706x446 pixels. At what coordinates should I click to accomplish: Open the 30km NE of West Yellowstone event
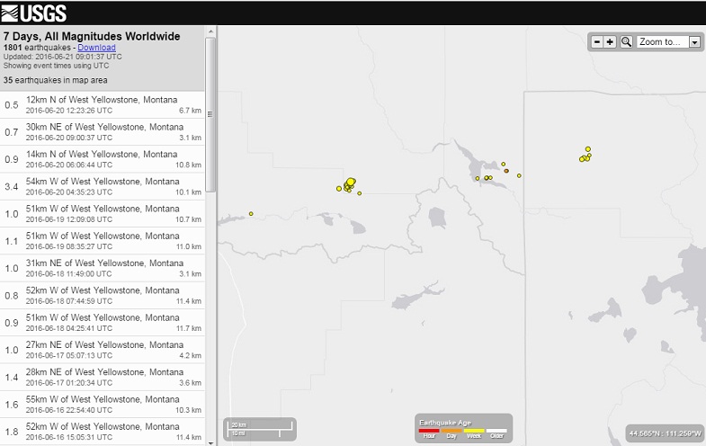point(103,131)
